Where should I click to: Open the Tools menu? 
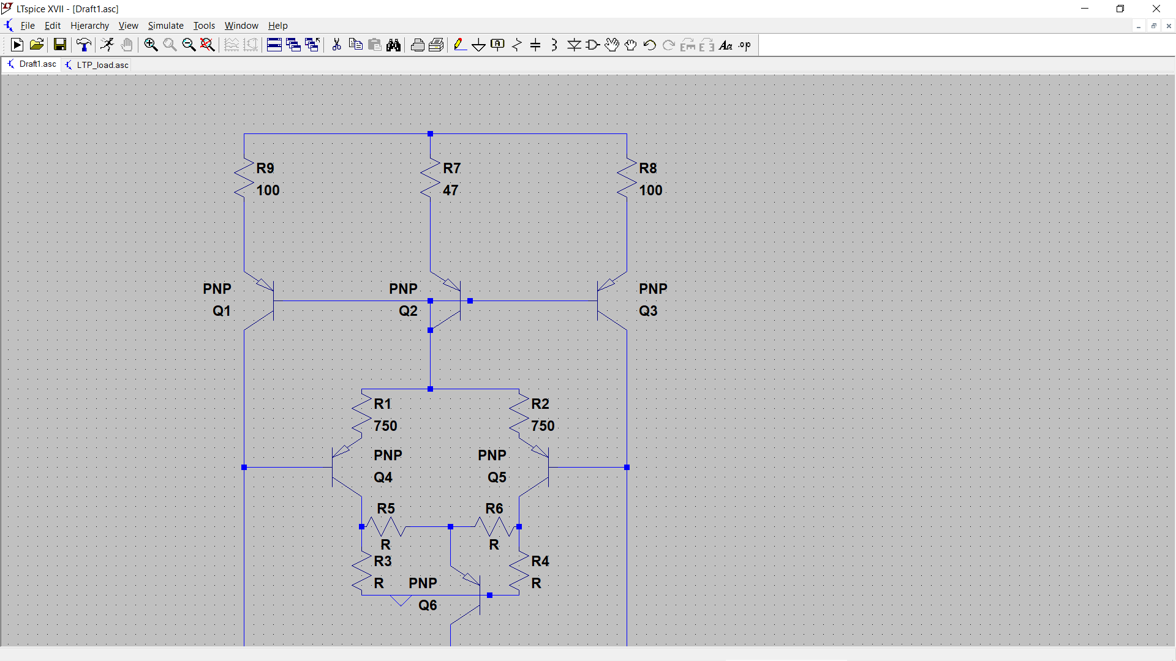[204, 26]
